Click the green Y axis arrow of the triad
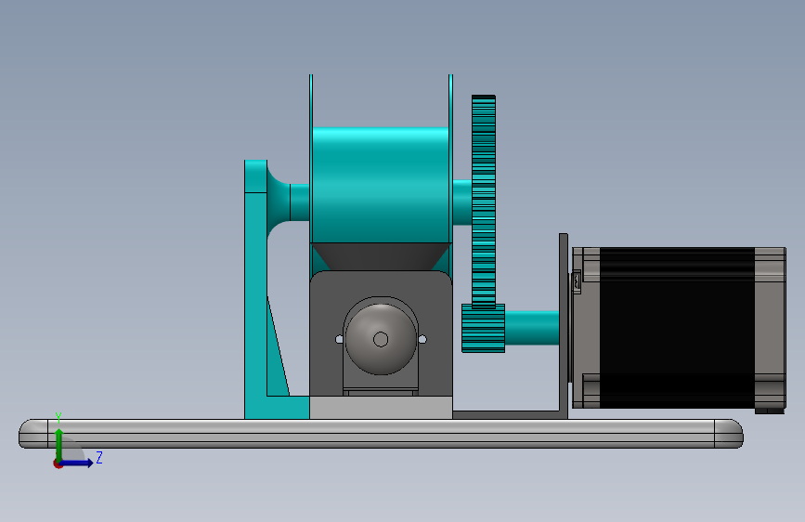This screenshot has height=522, width=805. (x=59, y=444)
